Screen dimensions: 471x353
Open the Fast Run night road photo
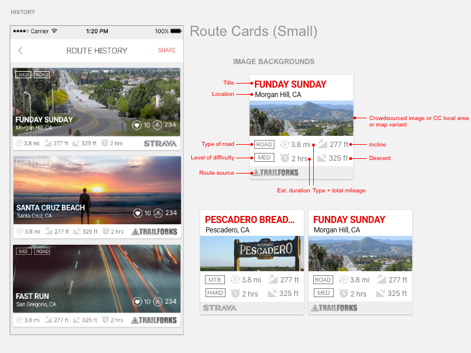tap(97, 278)
